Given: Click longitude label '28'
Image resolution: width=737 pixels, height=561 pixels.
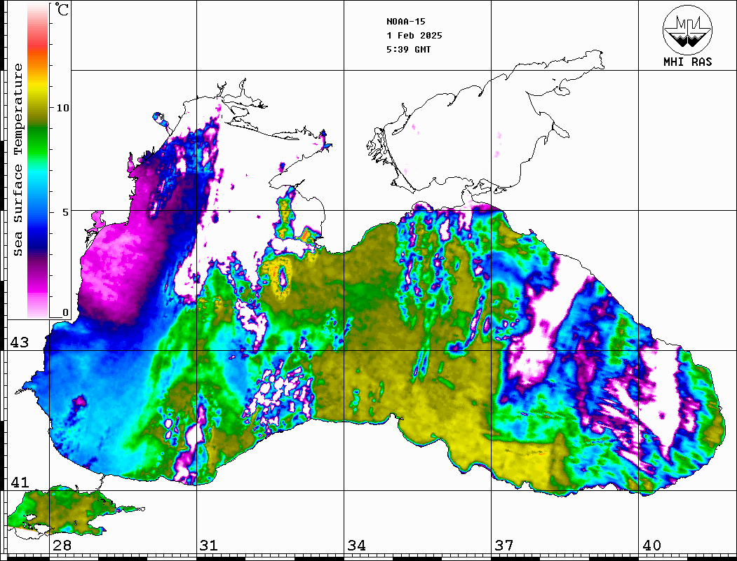Looking at the screenshot, I should tap(62, 545).
